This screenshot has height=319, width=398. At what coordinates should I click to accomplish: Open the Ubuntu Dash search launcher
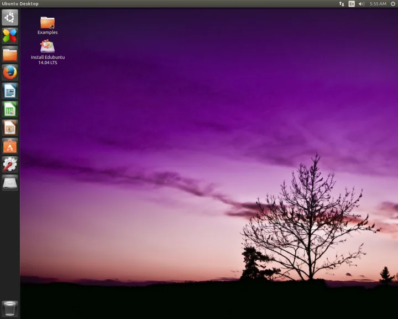pos(10,18)
